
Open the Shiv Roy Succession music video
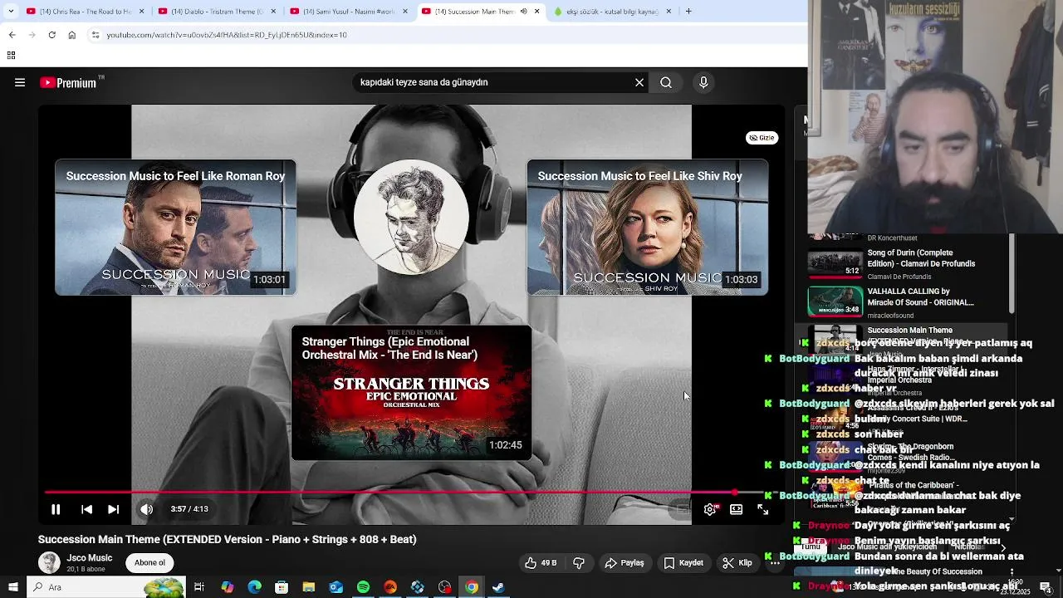tap(647, 228)
